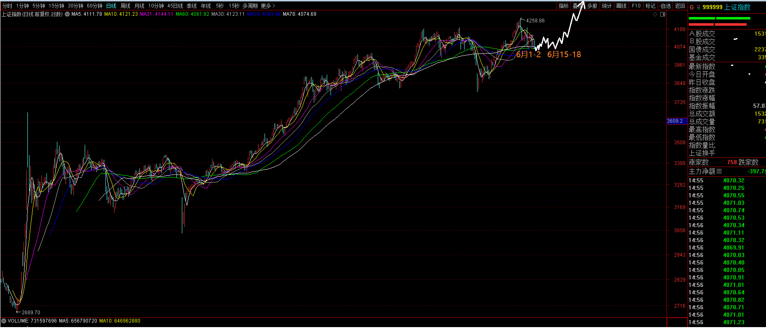Screen dimensions: 766x330
Task: Select the 日线 daily chart tab
Action: click(x=111, y=6)
